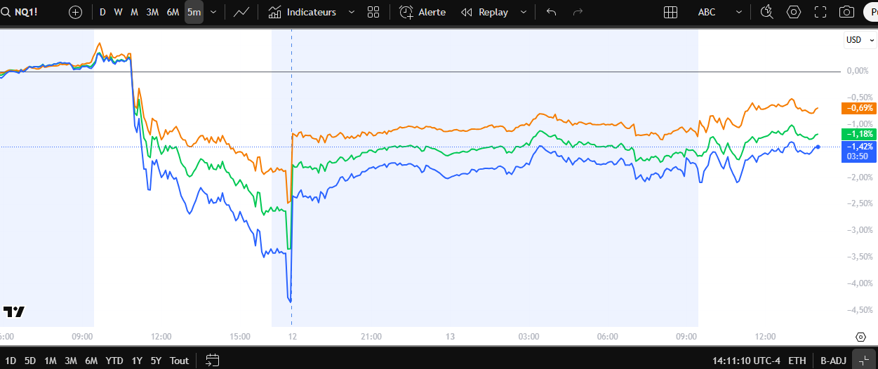The width and height of the screenshot is (878, 369).
Task: Collapse panel with bottom-right corner icon
Action: tap(863, 360)
